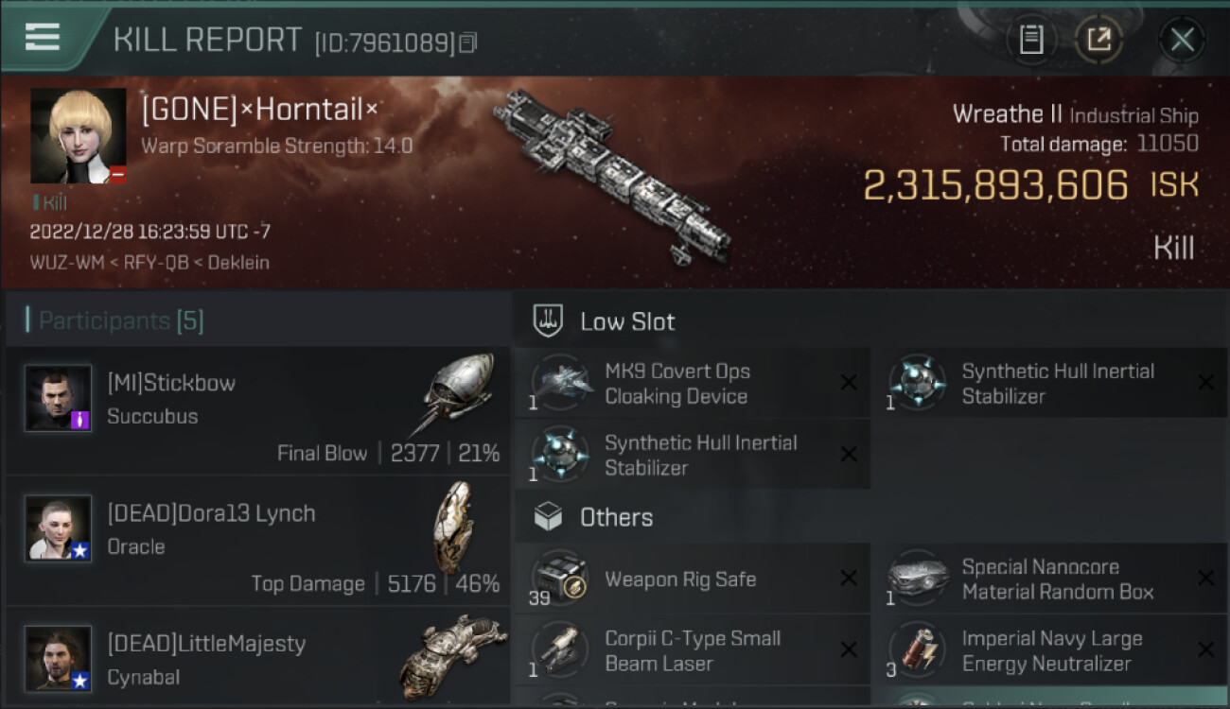The height and width of the screenshot is (709, 1230).
Task: Copy the kill report ID
Action: (468, 43)
